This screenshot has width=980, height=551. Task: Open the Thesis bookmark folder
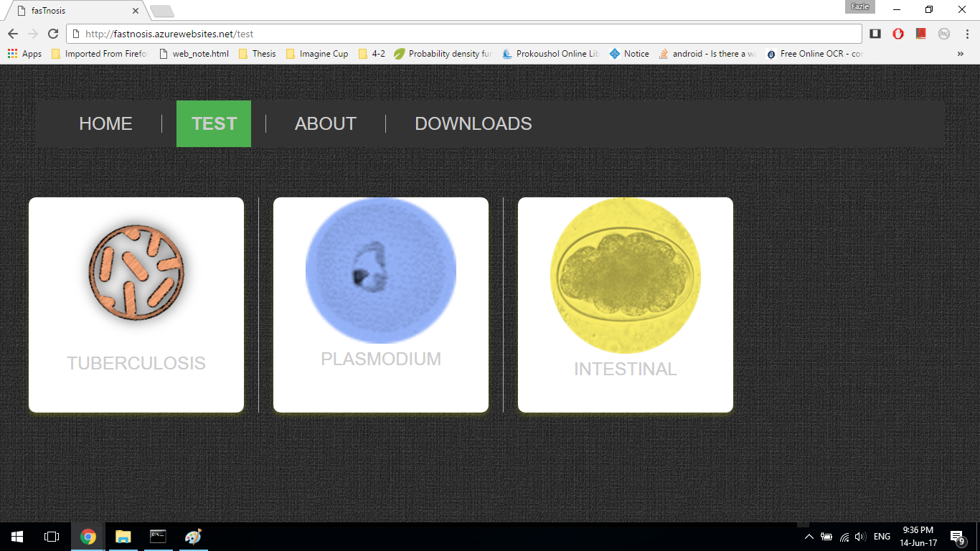(x=257, y=54)
